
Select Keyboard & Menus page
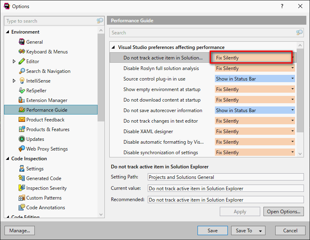(x=47, y=51)
